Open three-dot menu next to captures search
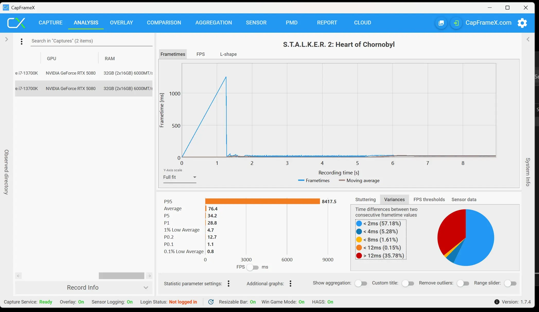 (22, 41)
